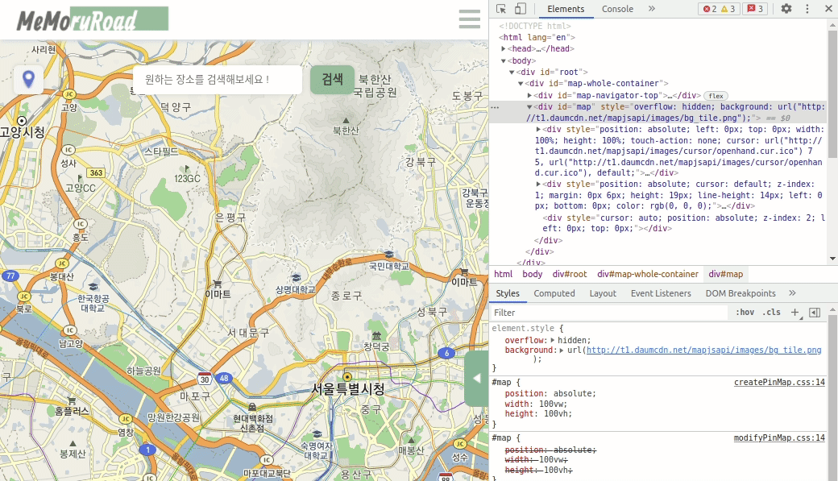
Task: Open the hamburger menu icon
Action: [x=469, y=19]
